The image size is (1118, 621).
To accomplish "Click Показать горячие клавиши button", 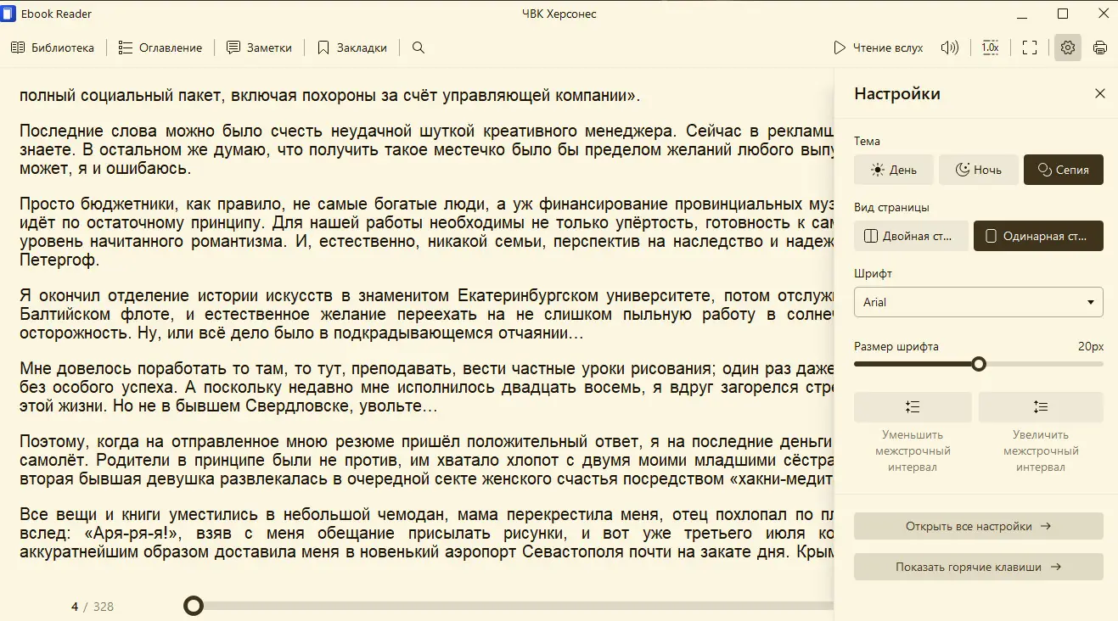I will pyautogui.click(x=979, y=567).
